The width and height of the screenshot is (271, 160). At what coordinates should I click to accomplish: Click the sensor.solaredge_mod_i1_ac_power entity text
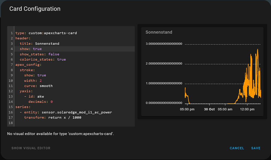point(77,112)
